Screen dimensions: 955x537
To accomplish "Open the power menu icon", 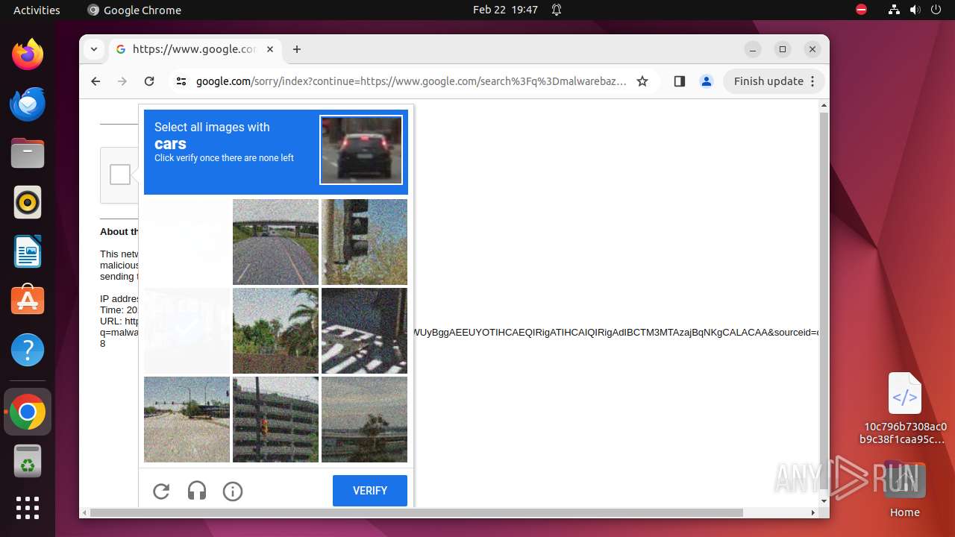I will tap(936, 10).
